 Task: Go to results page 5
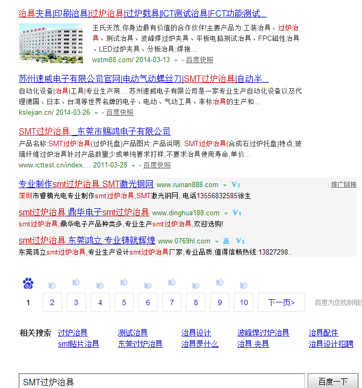[x=124, y=302]
